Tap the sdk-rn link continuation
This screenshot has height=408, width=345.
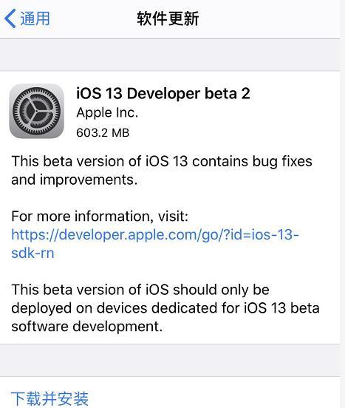[x=33, y=253]
